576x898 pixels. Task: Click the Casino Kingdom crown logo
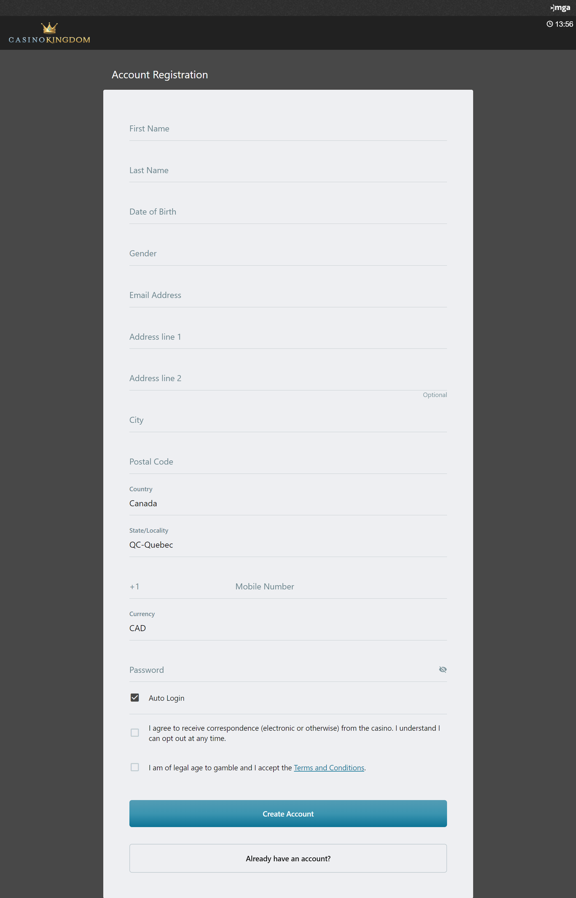[49, 33]
